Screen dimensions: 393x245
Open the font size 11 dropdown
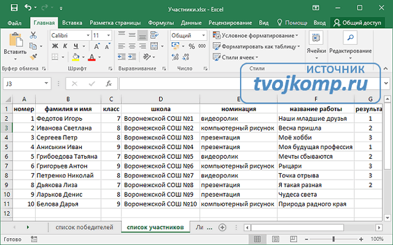[x=108, y=36]
